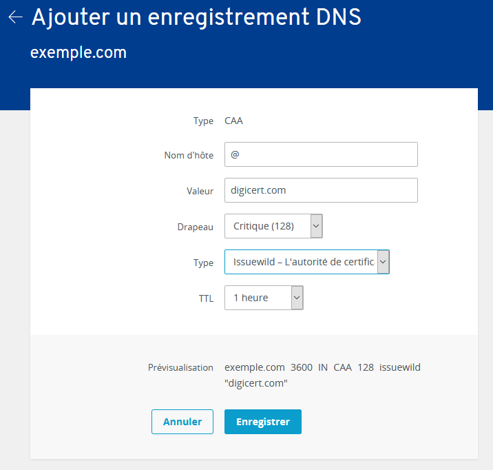The image size is (493, 470).
Task: Open the Drapeau select showing Critique (128)
Action: tap(273, 226)
